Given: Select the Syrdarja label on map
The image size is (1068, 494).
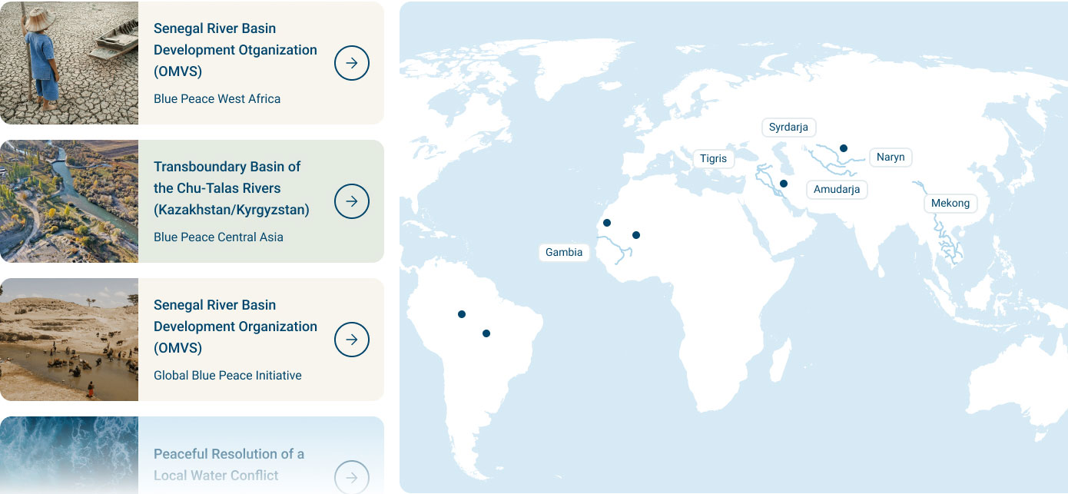Looking at the screenshot, I should click(789, 128).
